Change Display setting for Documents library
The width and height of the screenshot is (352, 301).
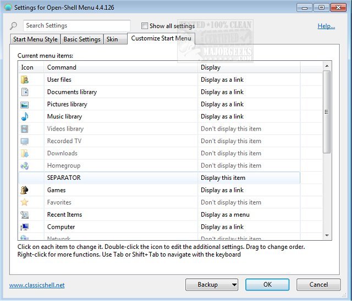222,92
